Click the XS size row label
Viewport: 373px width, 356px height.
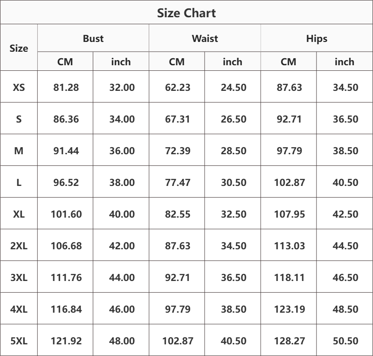[x=19, y=87]
